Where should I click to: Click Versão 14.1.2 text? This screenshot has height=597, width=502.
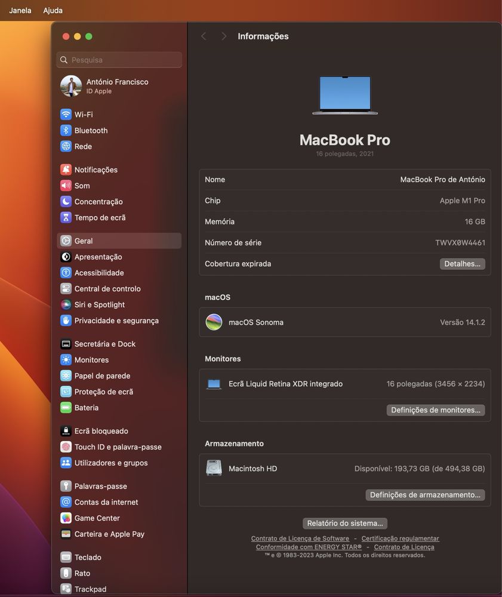click(463, 322)
